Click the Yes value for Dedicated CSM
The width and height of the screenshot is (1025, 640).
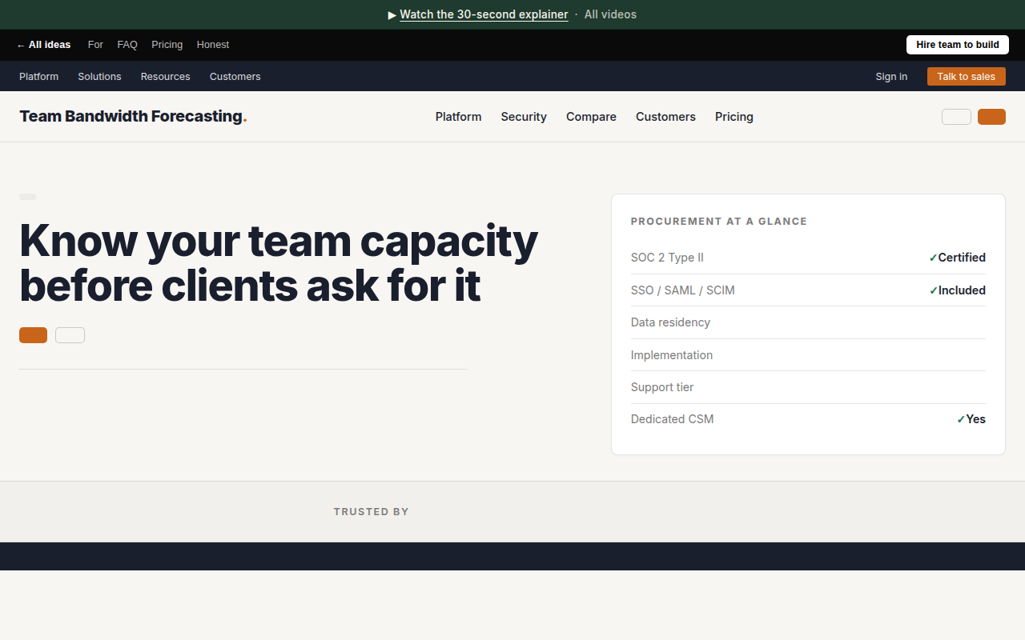[971, 419]
